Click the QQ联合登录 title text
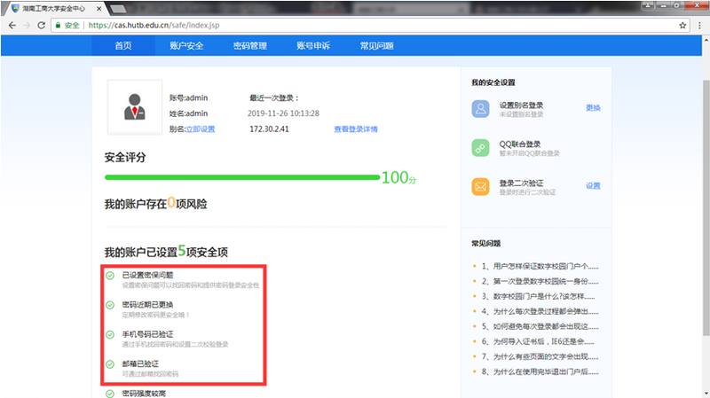 click(x=520, y=144)
